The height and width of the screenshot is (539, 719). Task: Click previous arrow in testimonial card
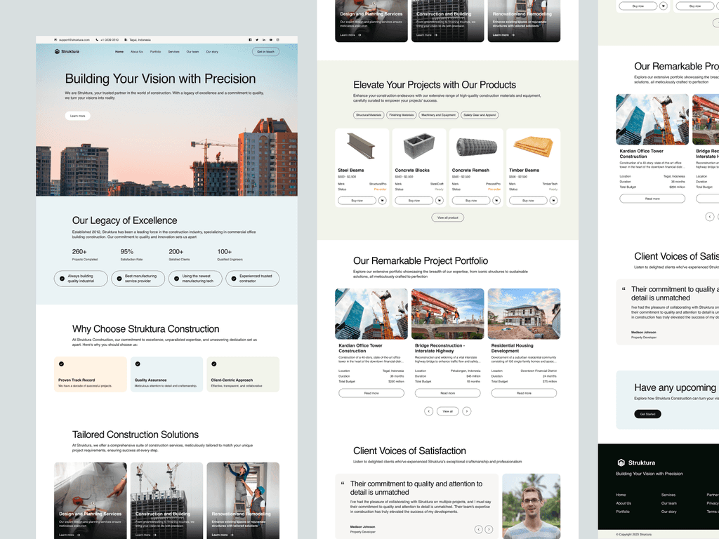pyautogui.click(x=478, y=529)
